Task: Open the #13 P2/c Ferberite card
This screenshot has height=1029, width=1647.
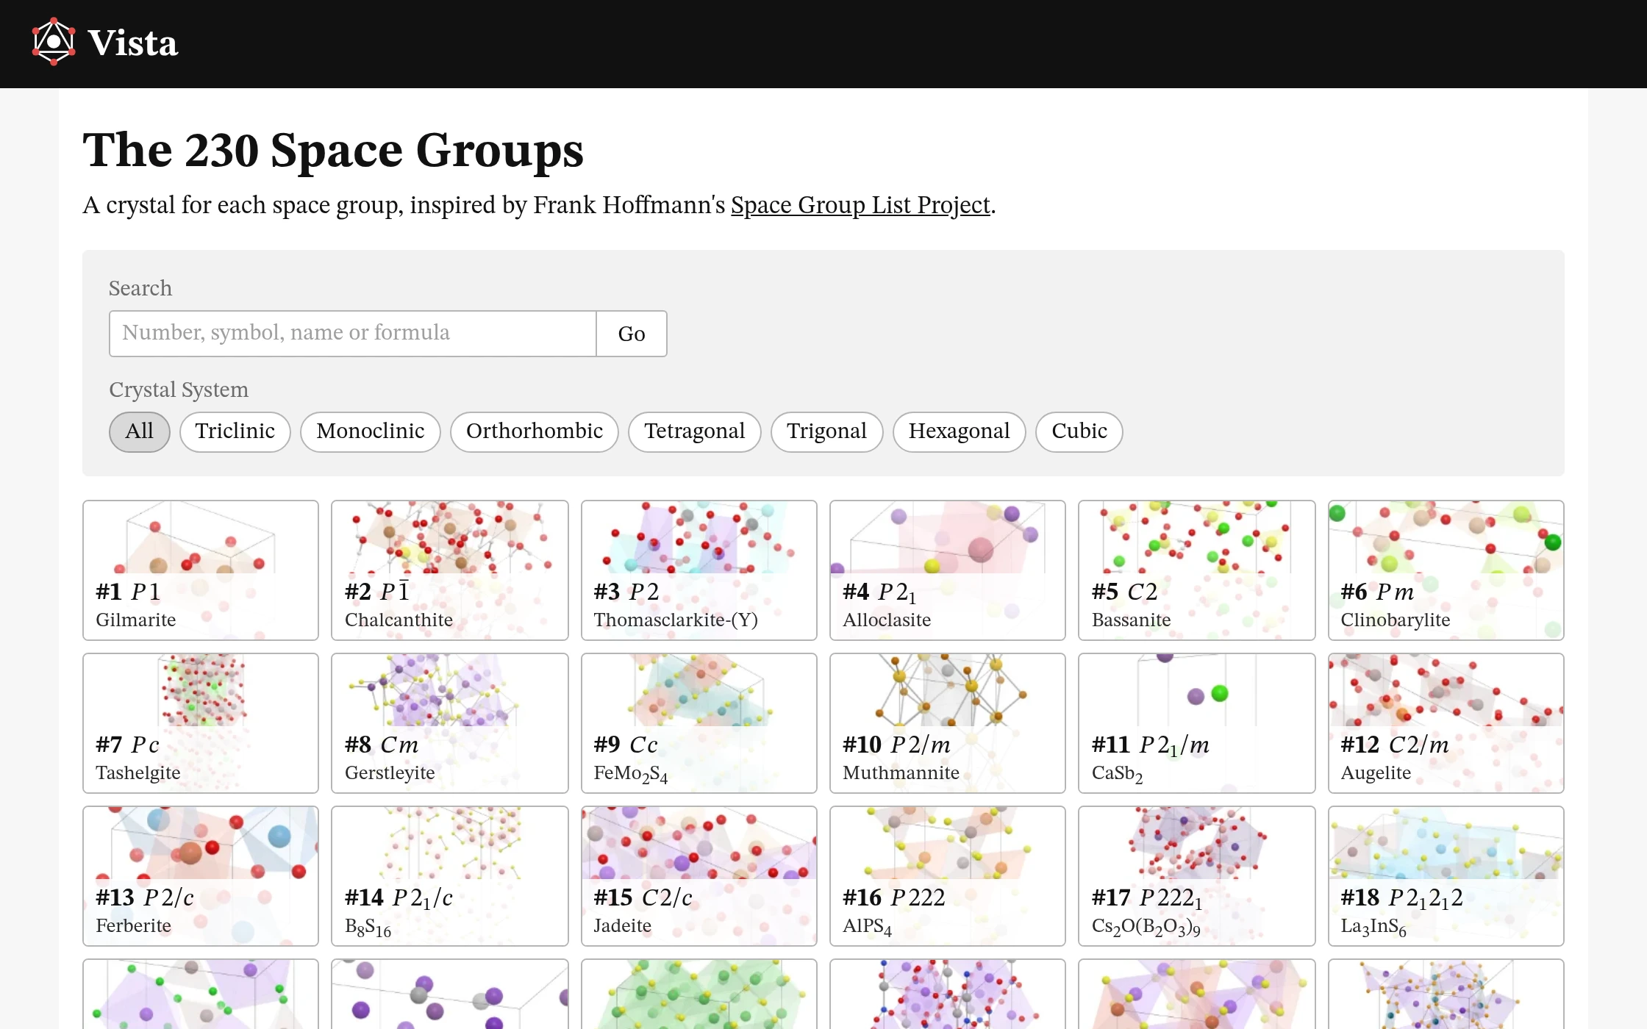Action: (x=201, y=876)
